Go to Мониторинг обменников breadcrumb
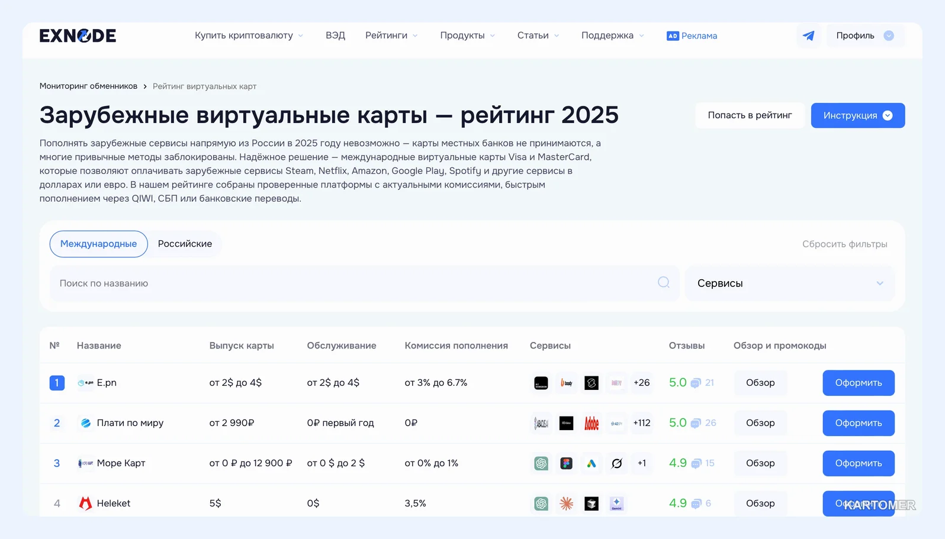 [88, 86]
